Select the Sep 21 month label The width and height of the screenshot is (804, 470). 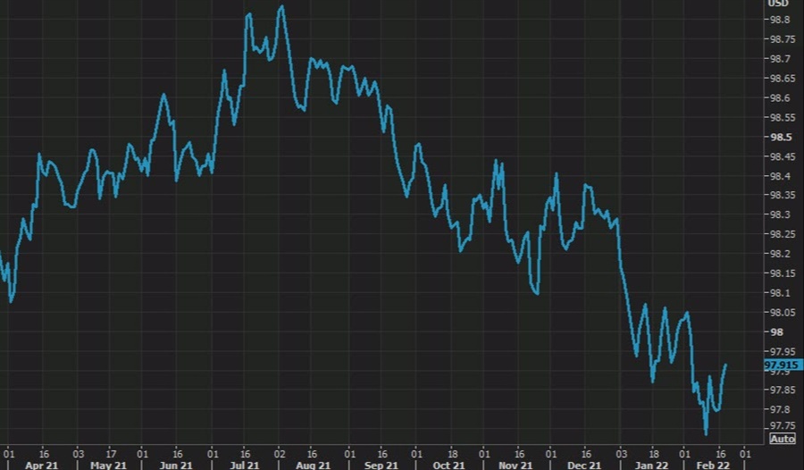click(381, 465)
